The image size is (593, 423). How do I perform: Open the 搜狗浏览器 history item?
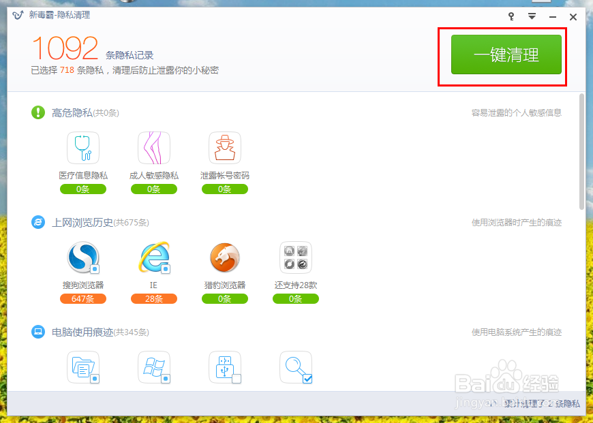point(82,257)
